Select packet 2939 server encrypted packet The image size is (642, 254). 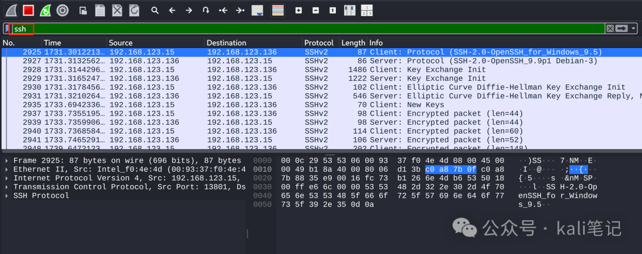pyautogui.click(x=321, y=122)
